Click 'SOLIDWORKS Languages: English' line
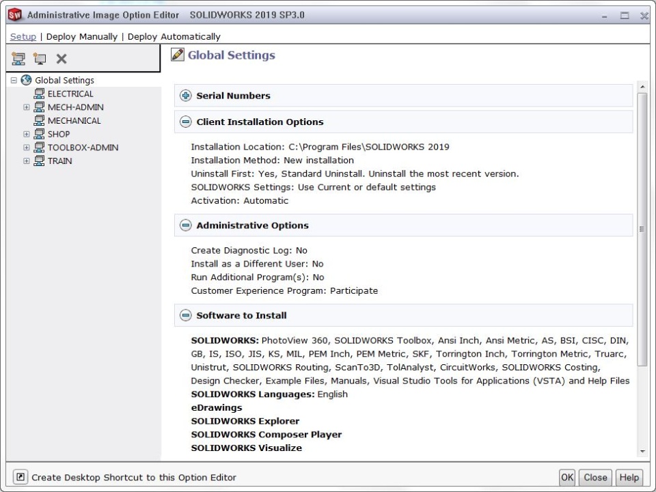 [x=269, y=394]
